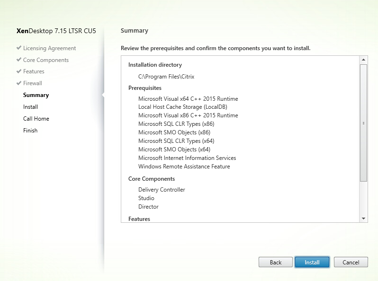Screen dimensions: 378x281
Task: Click Microsoft Visual x64 C++ 2015 Runtime
Action: (188, 99)
